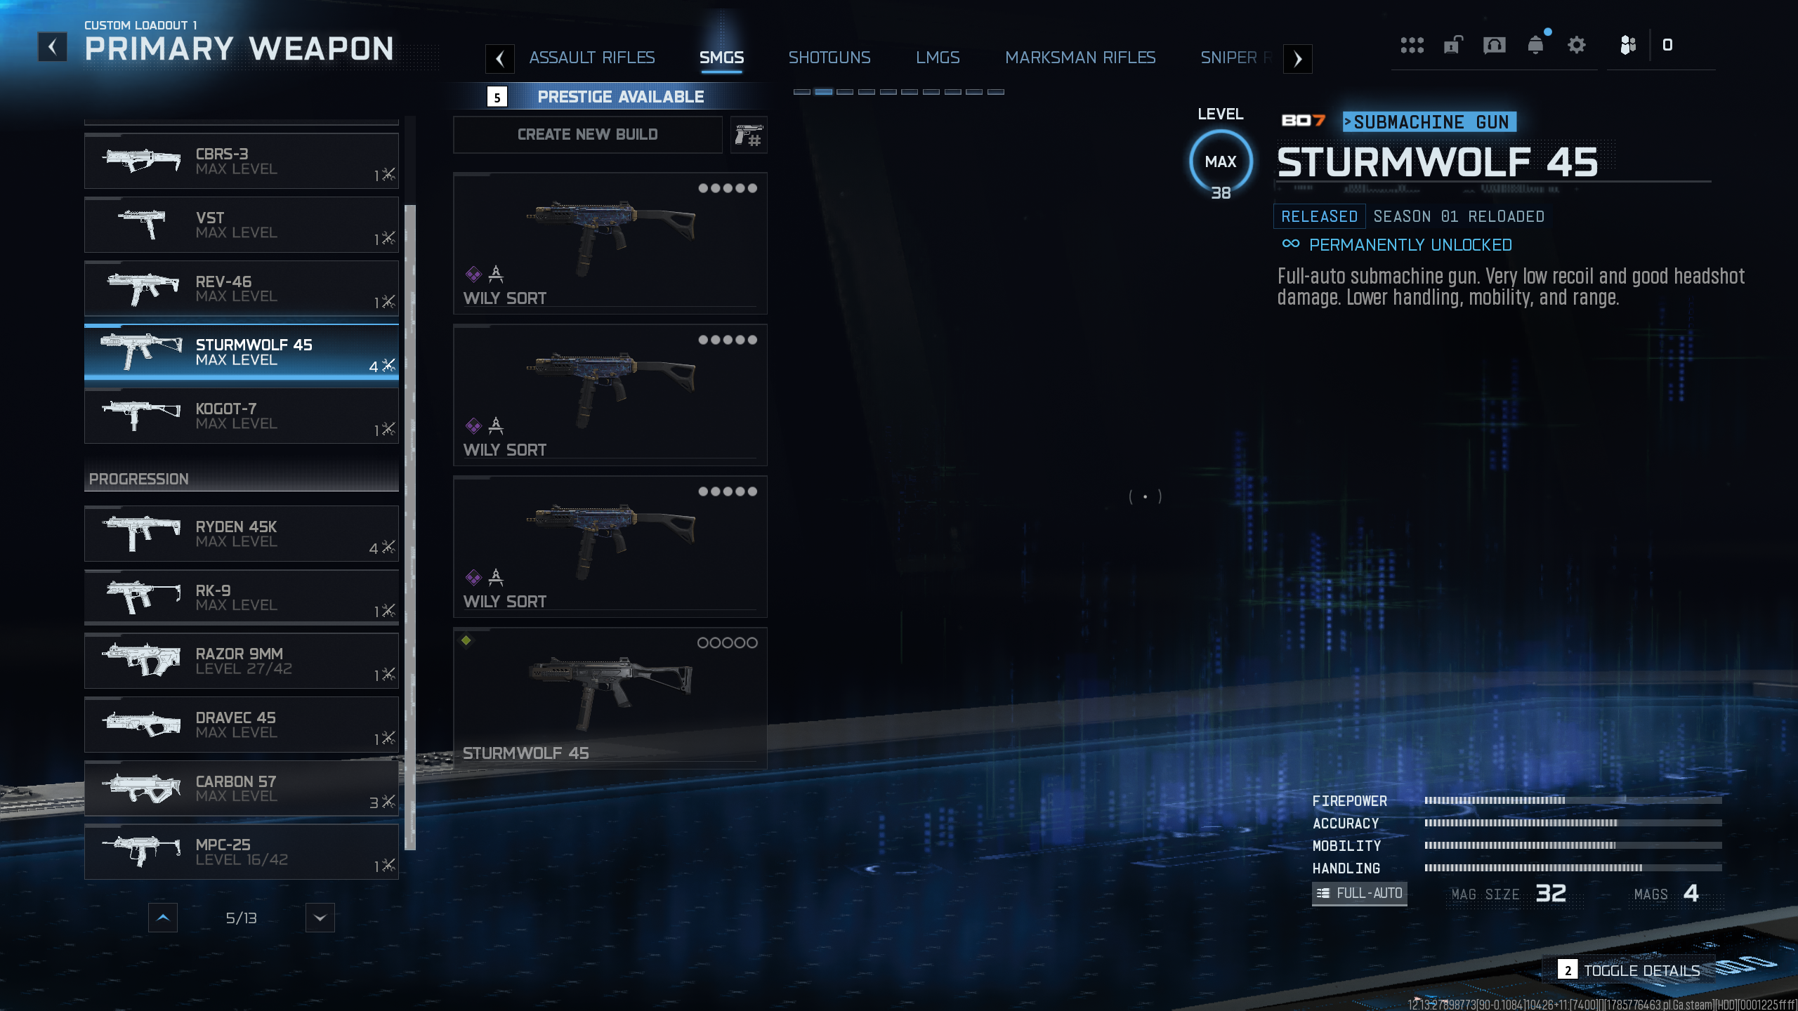The image size is (1798, 1011).
Task: Select the default Sturmwolf 45 build thumbnail
Action: [x=610, y=698]
